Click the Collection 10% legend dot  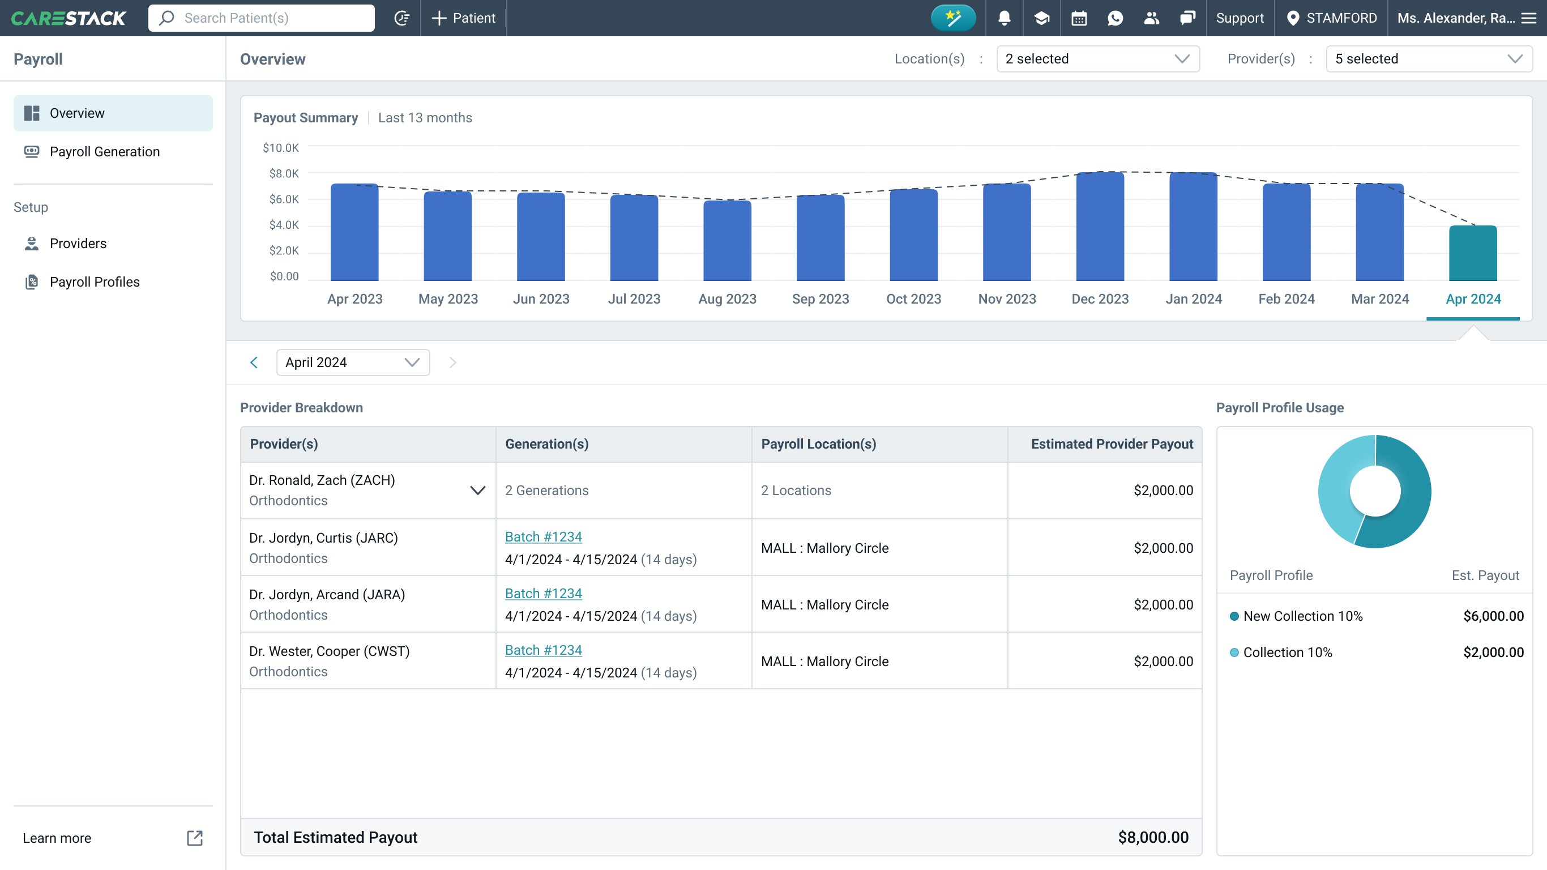coord(1234,652)
